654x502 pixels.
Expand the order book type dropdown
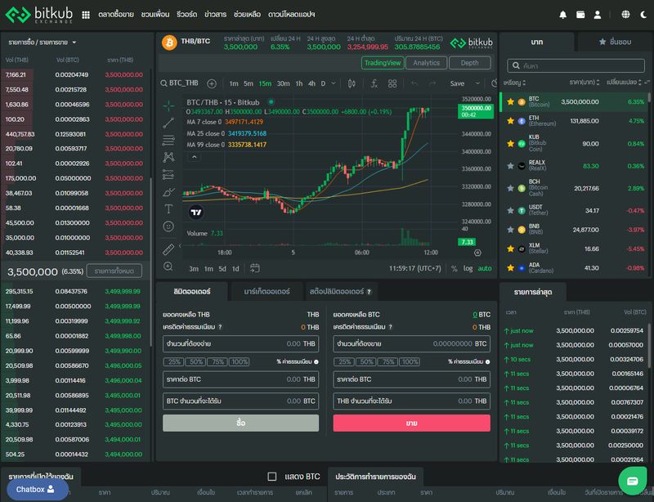tap(74, 42)
